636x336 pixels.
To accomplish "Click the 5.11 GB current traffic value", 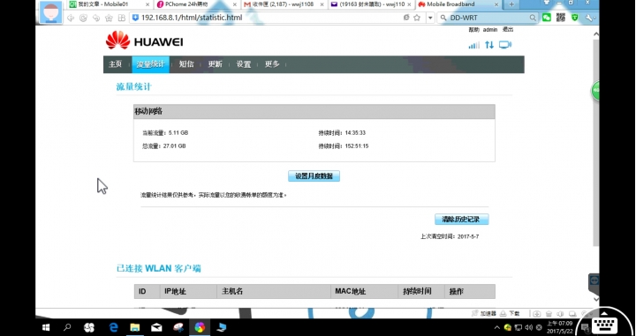I will point(178,133).
